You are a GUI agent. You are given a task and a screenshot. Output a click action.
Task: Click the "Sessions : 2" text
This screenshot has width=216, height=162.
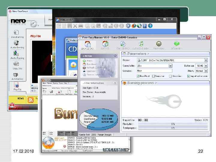point(88,96)
